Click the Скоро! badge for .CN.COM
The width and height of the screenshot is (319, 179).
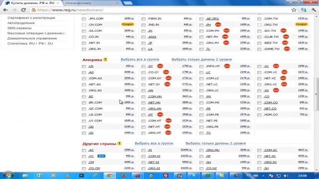click(x=128, y=24)
